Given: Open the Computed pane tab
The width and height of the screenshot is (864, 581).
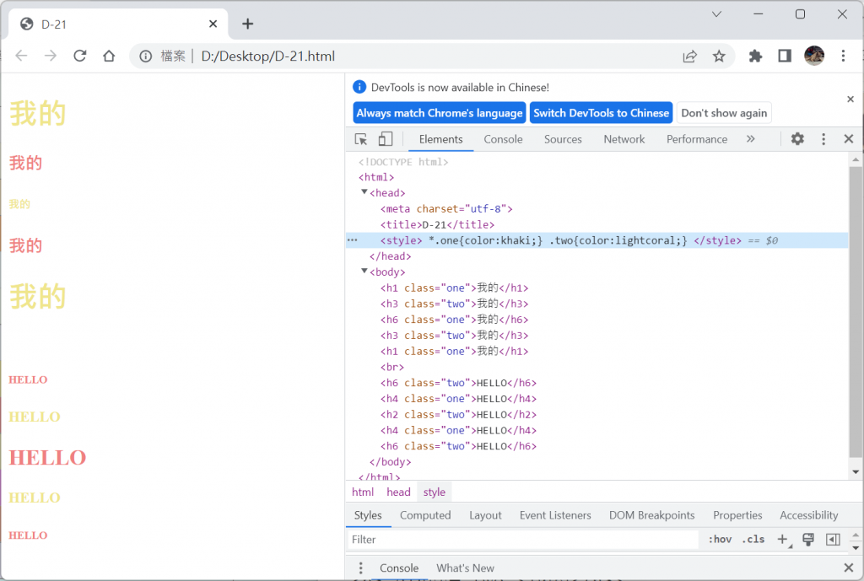Looking at the screenshot, I should (x=425, y=515).
